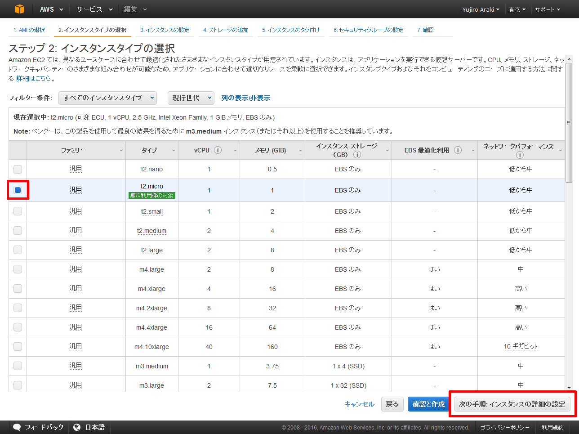Click the network performance info icon
Image resolution: width=579 pixels, height=434 pixels.
[520, 155]
